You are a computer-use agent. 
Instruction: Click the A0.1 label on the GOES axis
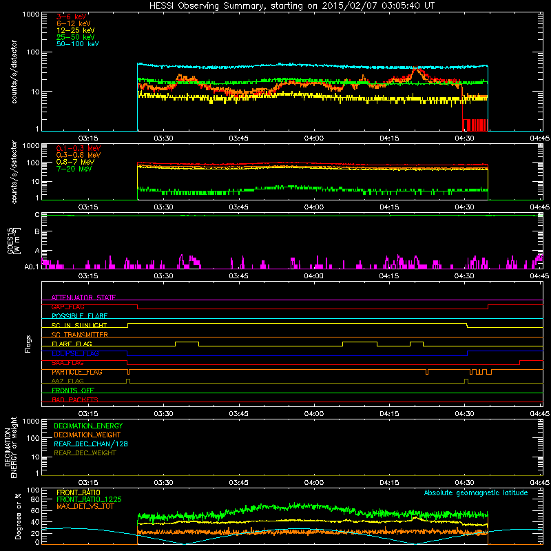tap(32, 267)
